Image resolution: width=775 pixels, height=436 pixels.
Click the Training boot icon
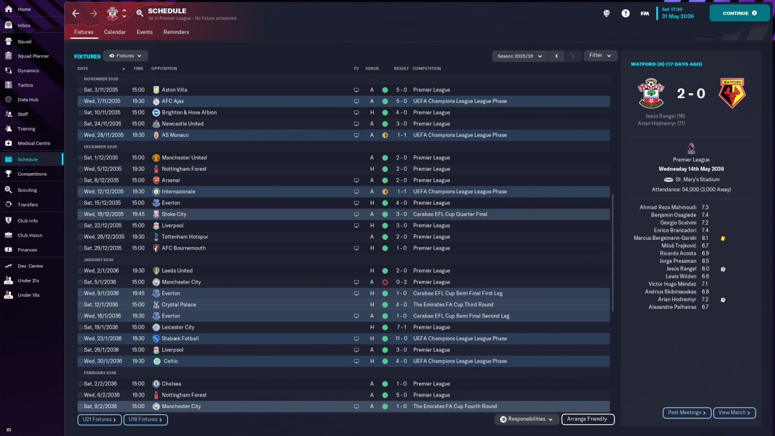pos(8,129)
